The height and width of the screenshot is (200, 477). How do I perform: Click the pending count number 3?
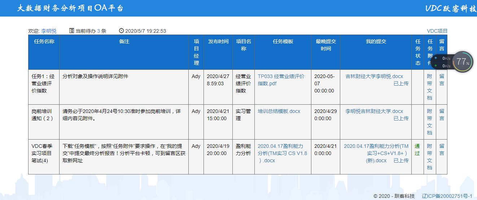click(99, 31)
